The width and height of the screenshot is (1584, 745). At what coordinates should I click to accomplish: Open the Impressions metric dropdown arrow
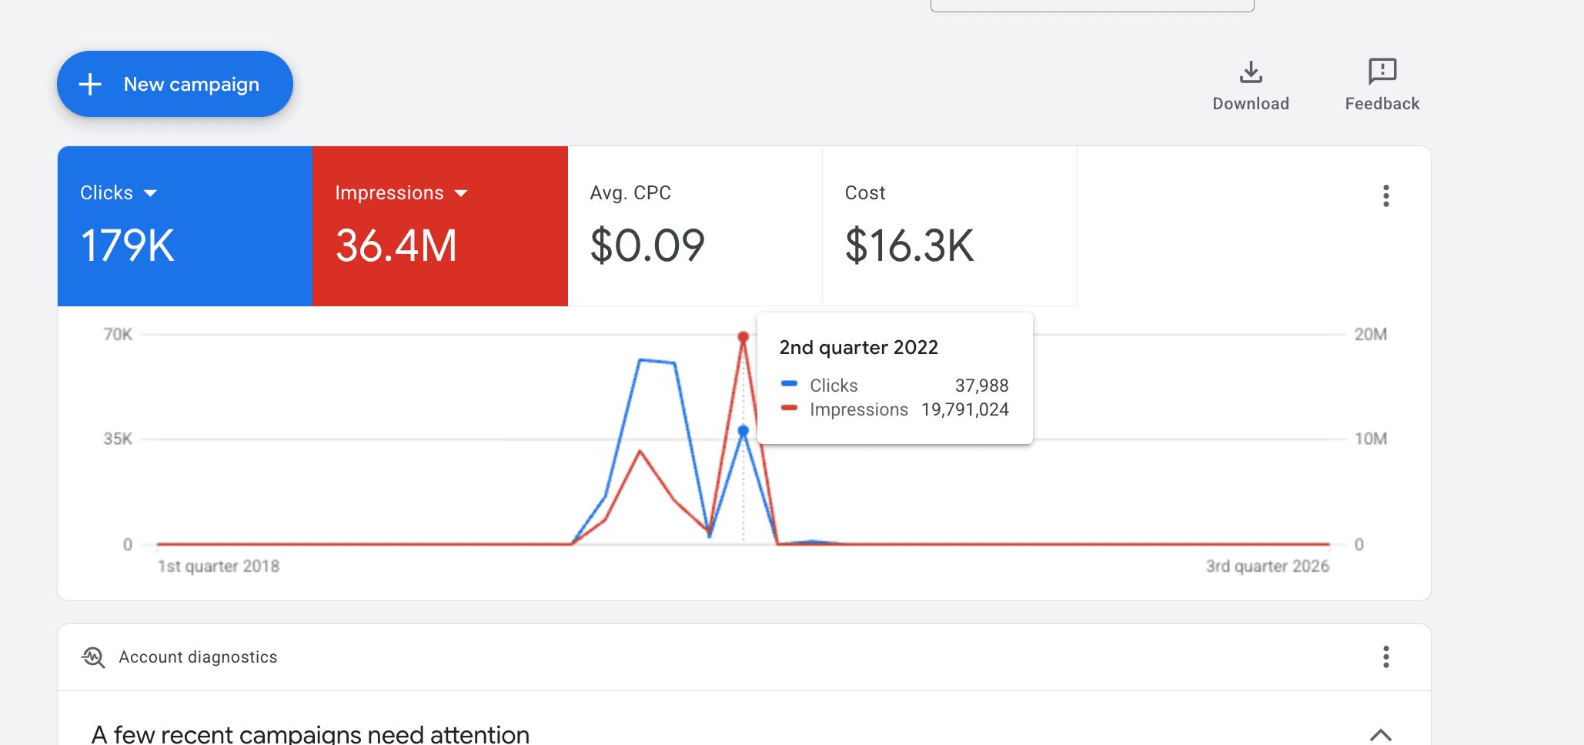point(461,193)
